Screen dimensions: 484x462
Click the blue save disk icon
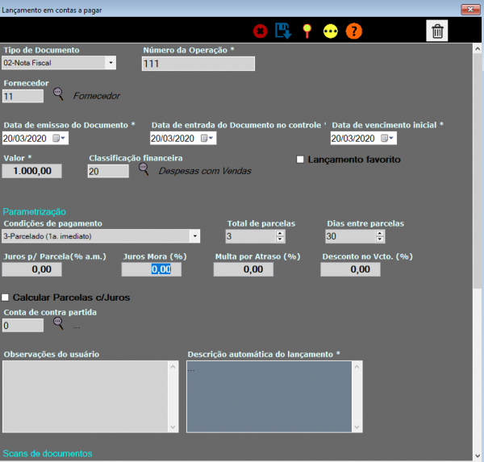tap(283, 31)
